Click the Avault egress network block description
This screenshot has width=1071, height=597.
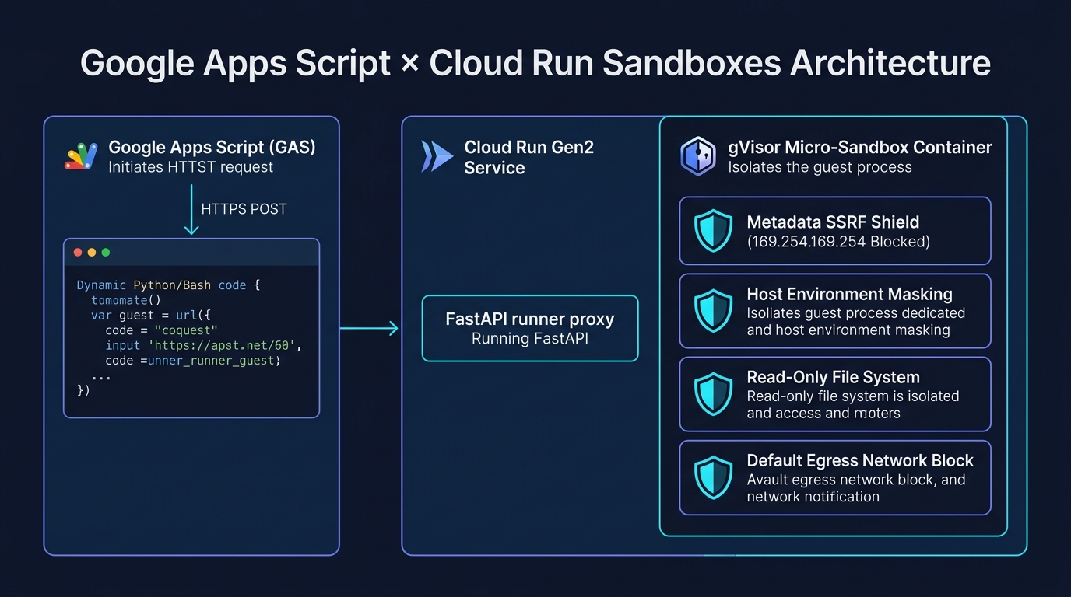856,488
